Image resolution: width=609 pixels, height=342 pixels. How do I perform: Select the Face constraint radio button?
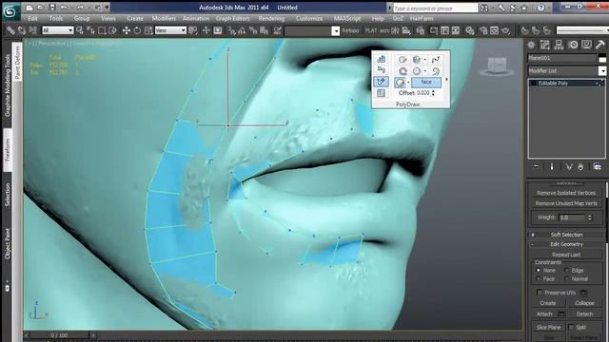pos(538,278)
